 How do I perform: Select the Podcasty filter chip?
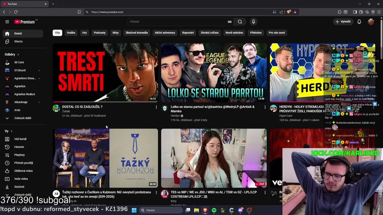pyautogui.click(x=100, y=33)
